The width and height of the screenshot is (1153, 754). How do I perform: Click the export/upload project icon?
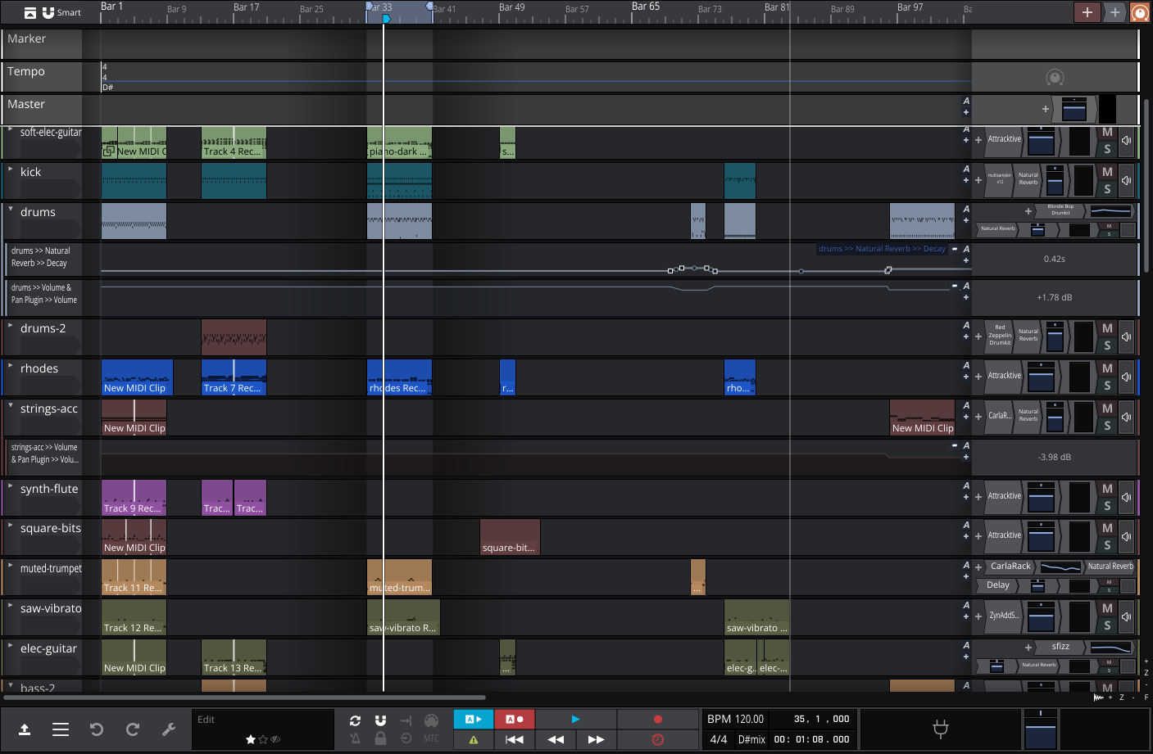(25, 729)
